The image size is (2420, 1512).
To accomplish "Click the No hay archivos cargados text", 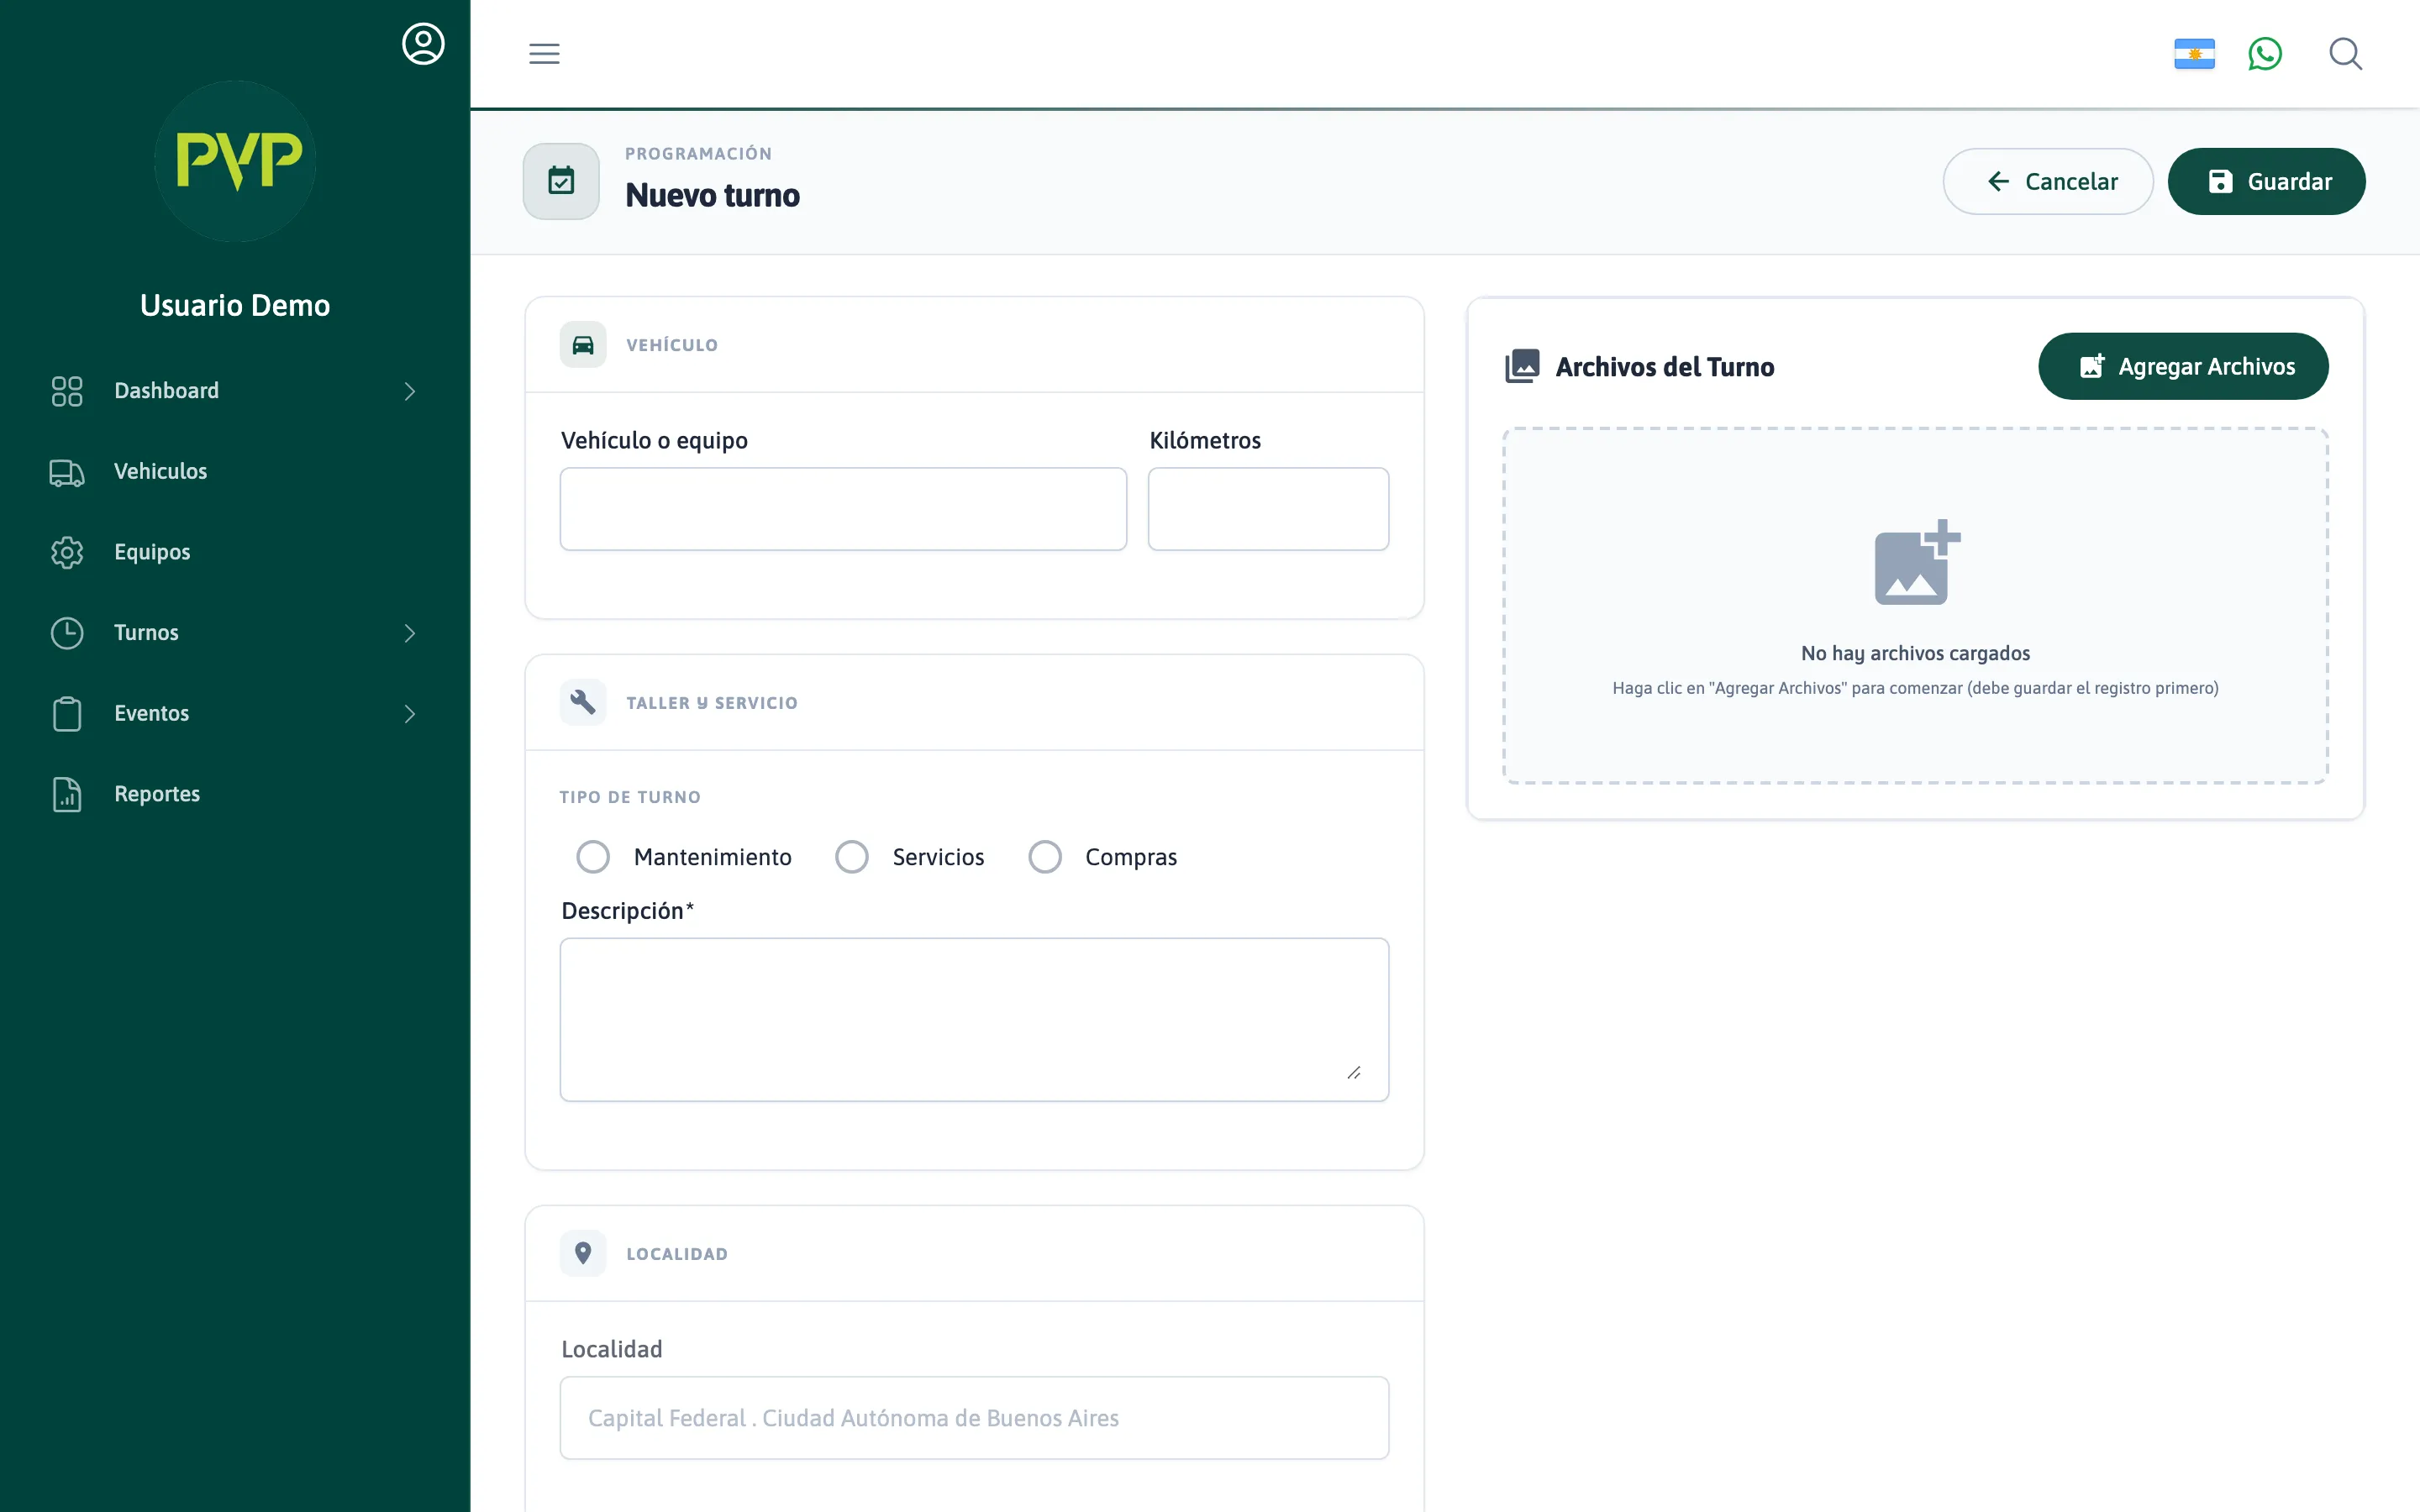I will (x=1915, y=653).
